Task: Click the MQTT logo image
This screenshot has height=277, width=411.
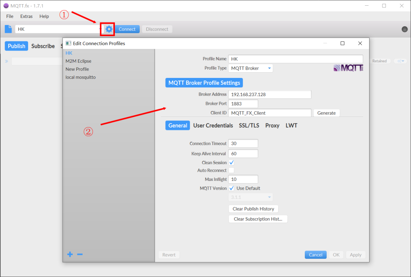Action: [348, 68]
